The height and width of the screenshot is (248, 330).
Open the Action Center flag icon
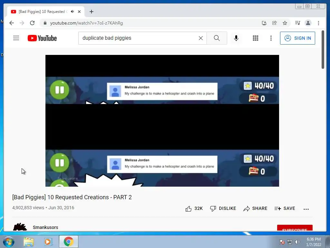click(x=282, y=242)
